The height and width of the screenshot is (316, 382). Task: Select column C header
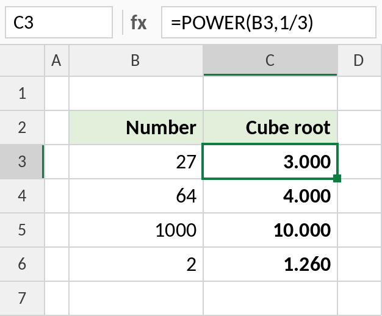[270, 60]
